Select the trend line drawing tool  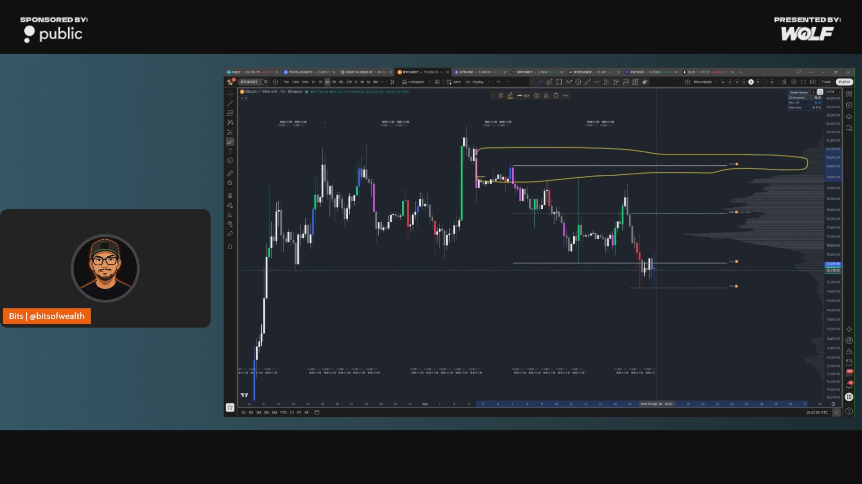point(230,104)
